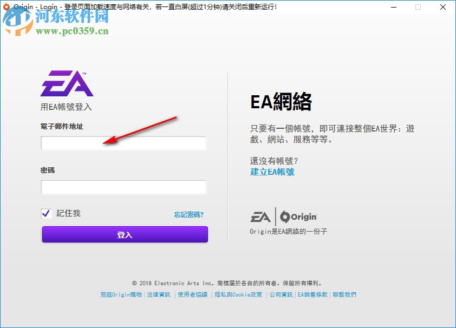This screenshot has height=328, width=456.
Task: Open the 法律資訊 legal information link
Action: point(158,294)
